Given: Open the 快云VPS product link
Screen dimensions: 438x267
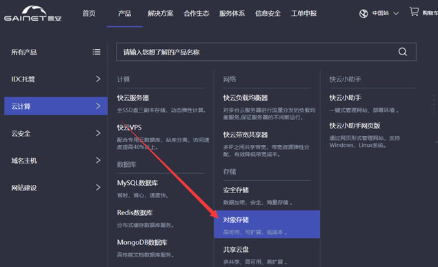Looking at the screenshot, I should point(129,128).
